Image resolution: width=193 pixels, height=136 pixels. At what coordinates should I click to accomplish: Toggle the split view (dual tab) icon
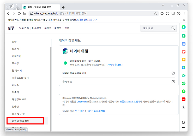tap(173, 13)
